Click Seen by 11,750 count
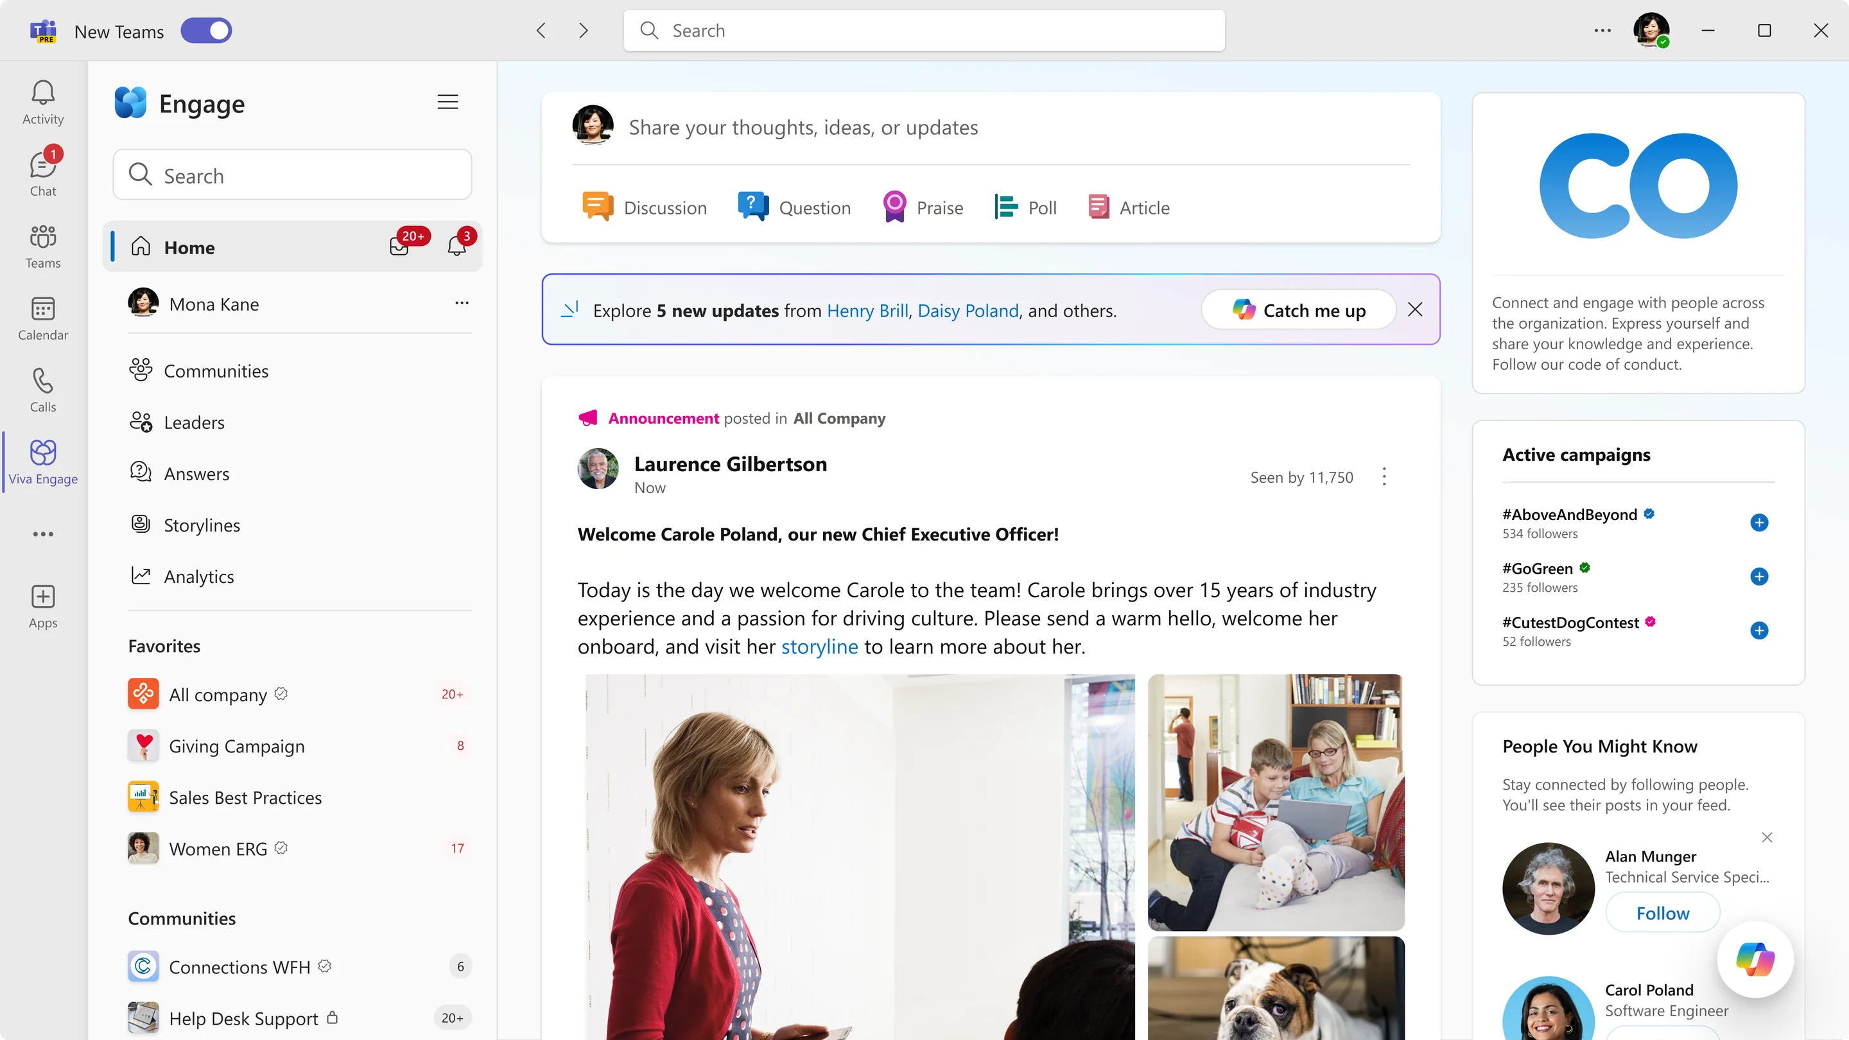The height and width of the screenshot is (1040, 1849). (1301, 476)
